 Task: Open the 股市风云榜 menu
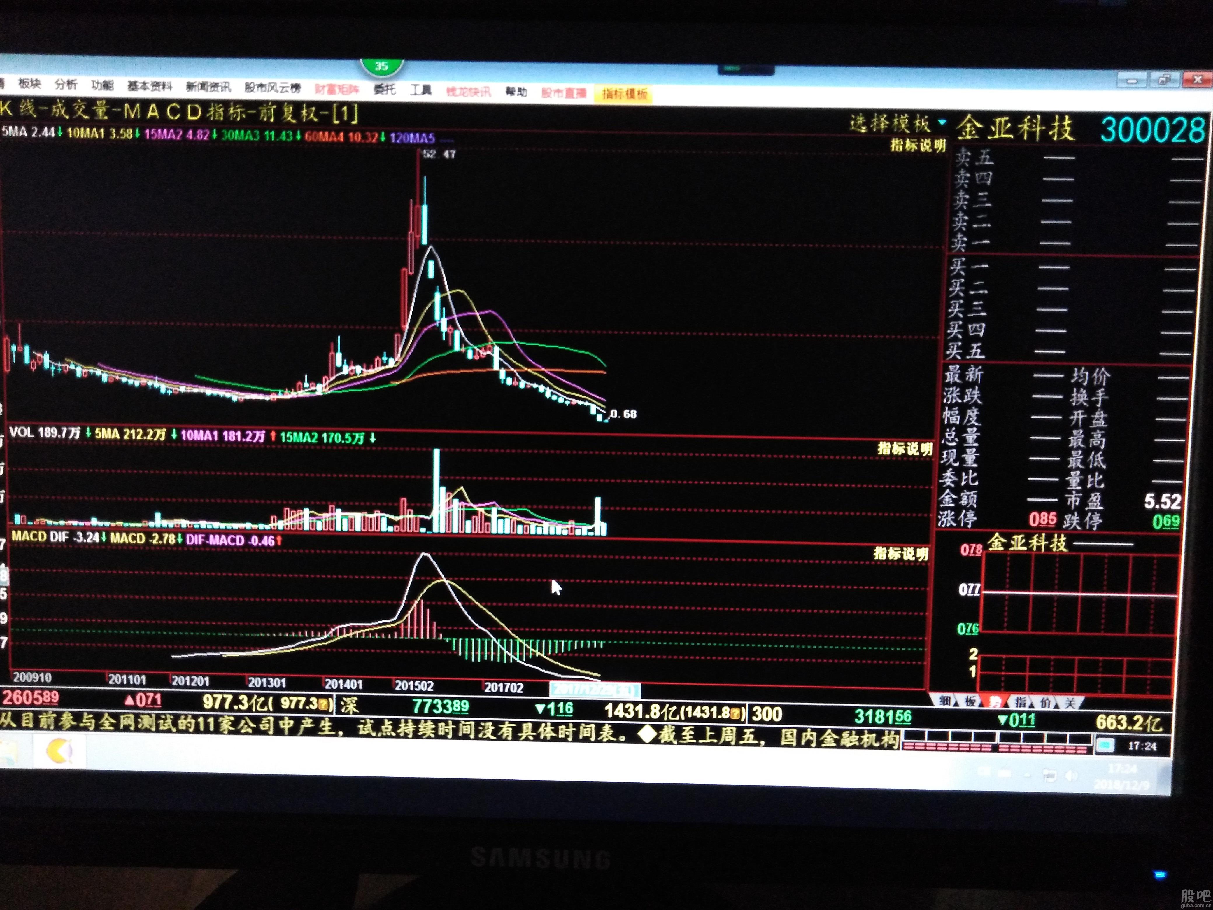point(272,88)
